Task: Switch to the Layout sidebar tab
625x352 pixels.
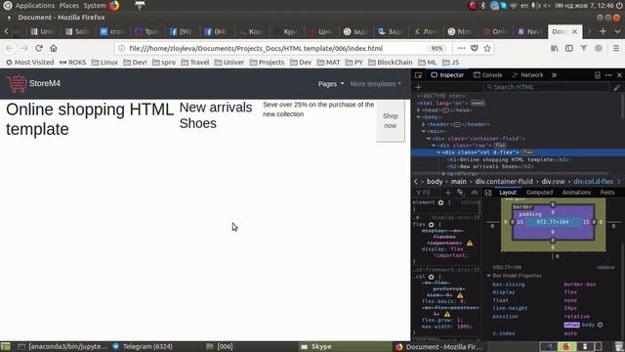Action: (508, 193)
